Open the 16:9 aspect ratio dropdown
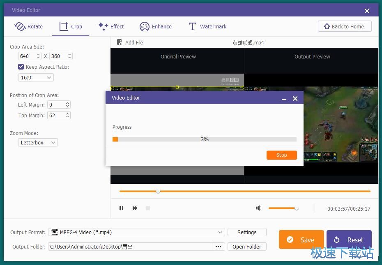The image size is (382, 265). (36, 78)
